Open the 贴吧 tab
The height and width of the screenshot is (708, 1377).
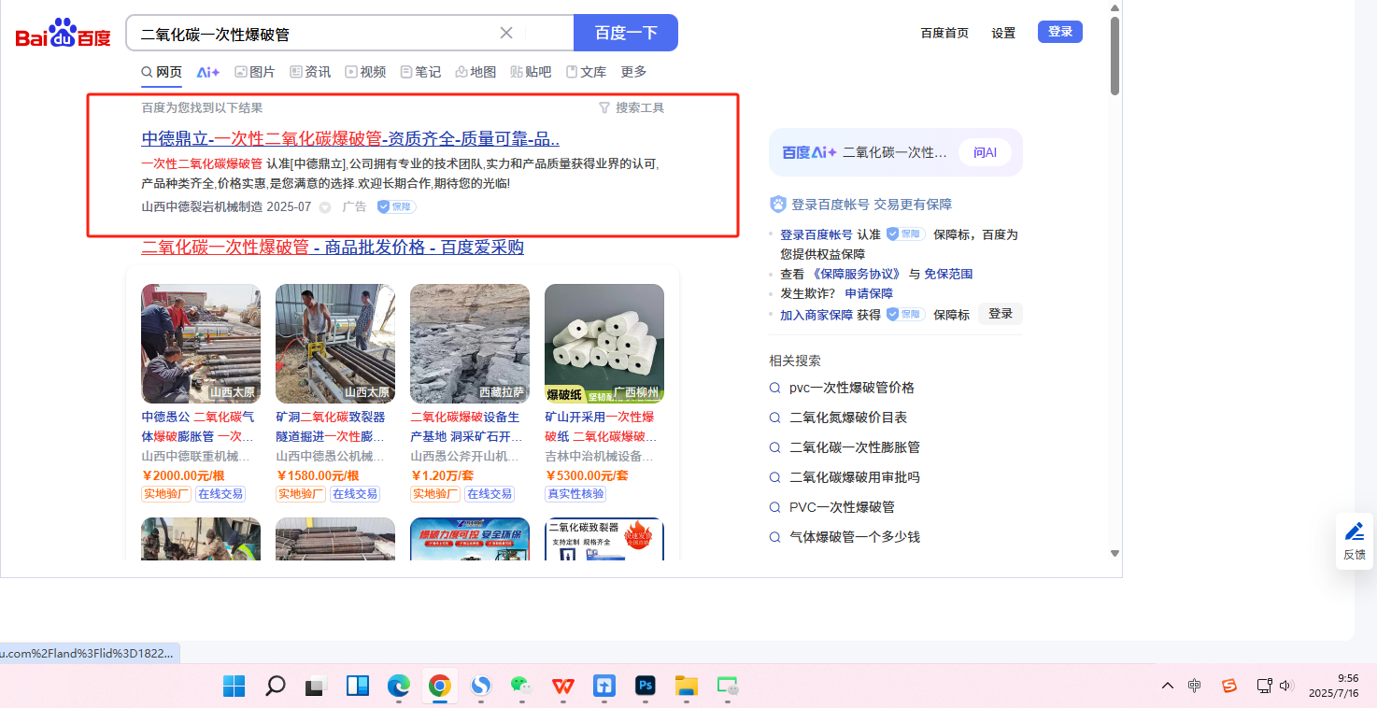coord(531,72)
